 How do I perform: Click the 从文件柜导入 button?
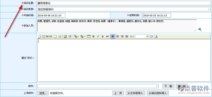coord(135,93)
